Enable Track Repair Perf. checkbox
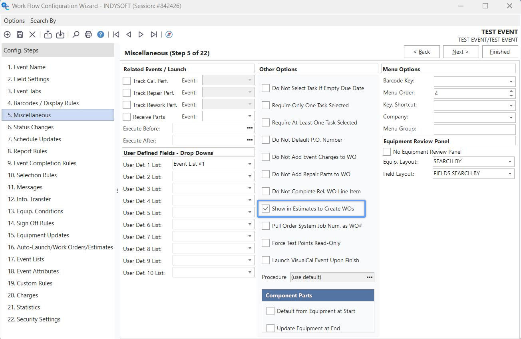The height and width of the screenshot is (339, 521). click(127, 93)
